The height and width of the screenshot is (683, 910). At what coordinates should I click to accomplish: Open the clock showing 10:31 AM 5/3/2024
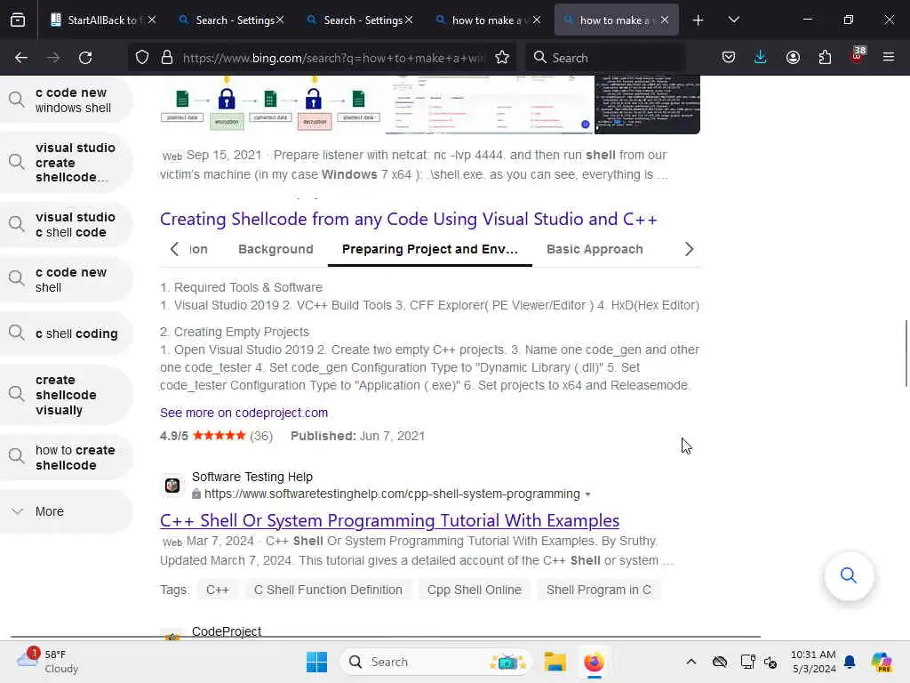[x=813, y=662]
